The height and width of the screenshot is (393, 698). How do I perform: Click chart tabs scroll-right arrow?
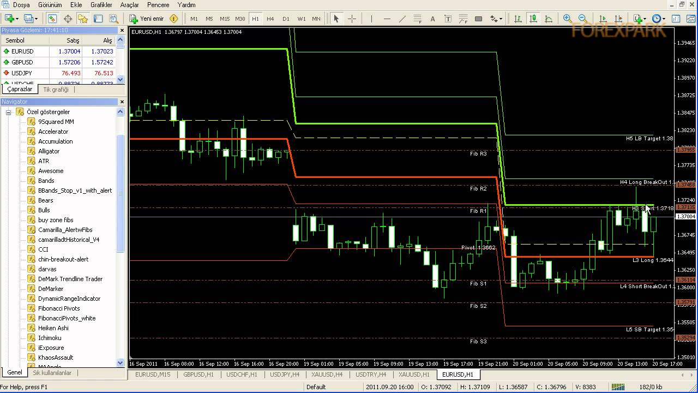pos(691,374)
